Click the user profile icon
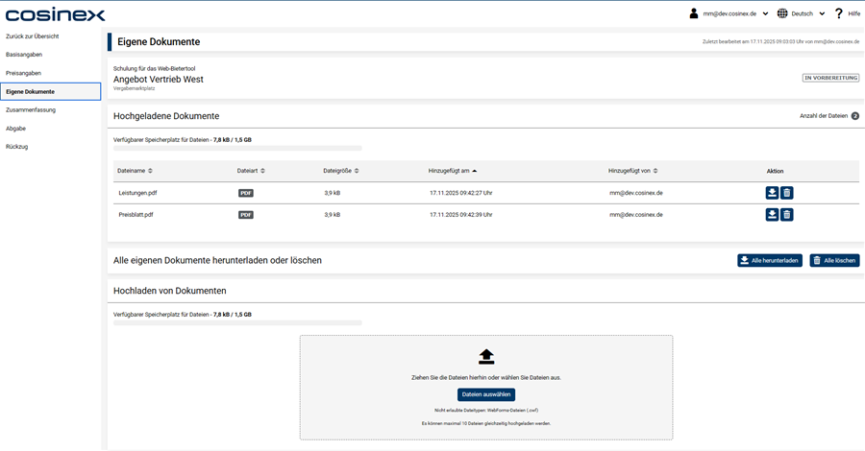The width and height of the screenshot is (865, 451). [x=694, y=13]
